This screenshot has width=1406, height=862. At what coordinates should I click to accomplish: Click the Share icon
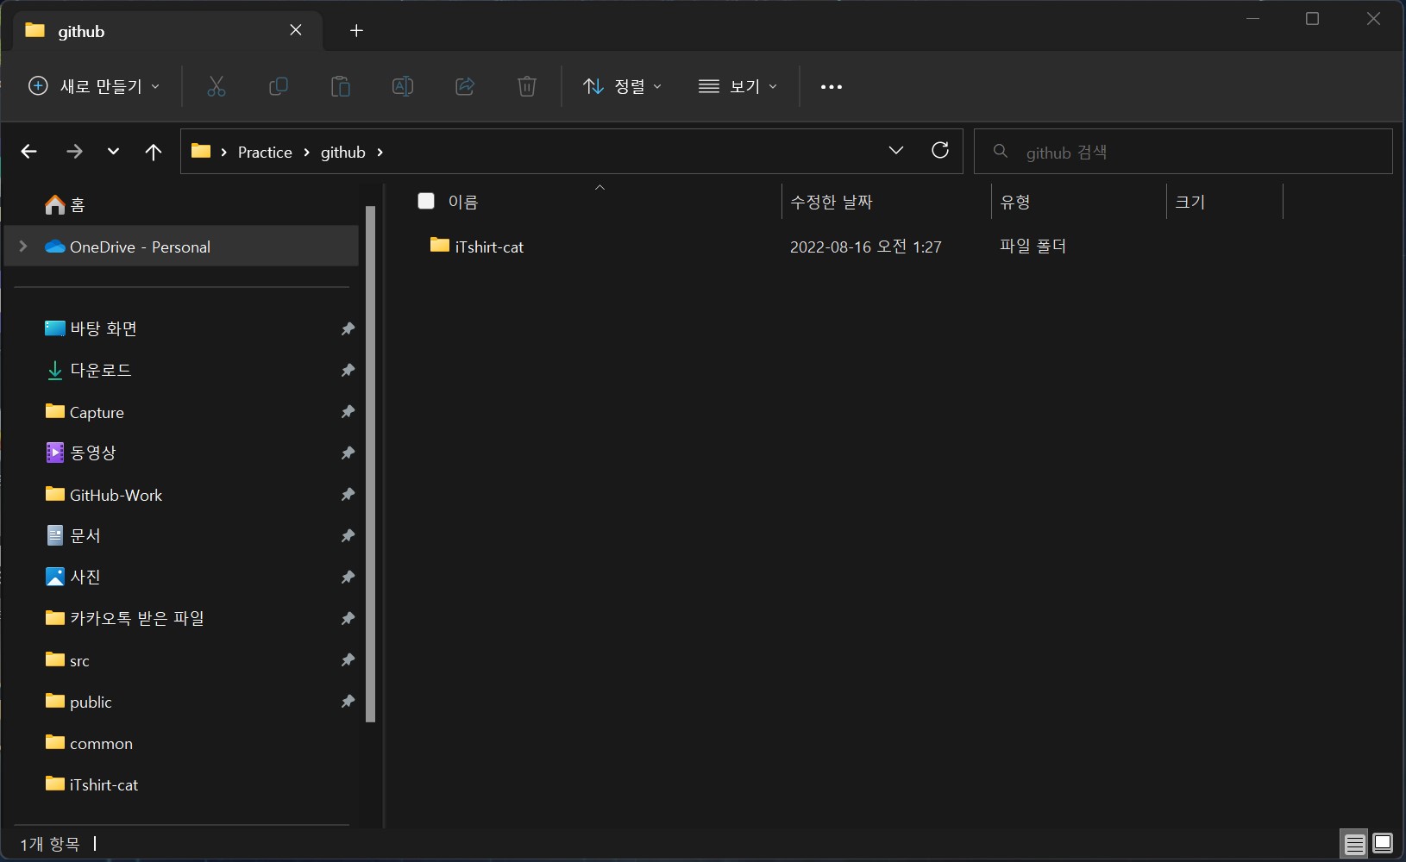(x=464, y=86)
